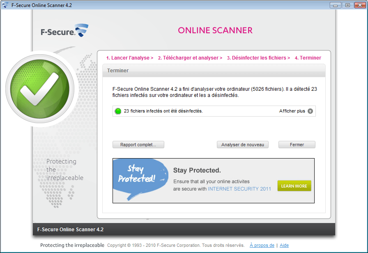Click the '23 fichiers infectés ont été désinfectés' text
Screen dimensions: 368x253
[163, 111]
